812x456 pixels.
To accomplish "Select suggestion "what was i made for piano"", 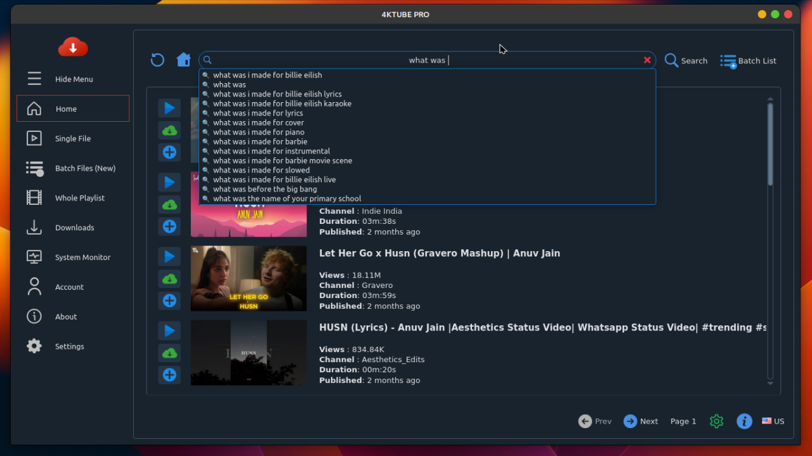I will click(258, 132).
